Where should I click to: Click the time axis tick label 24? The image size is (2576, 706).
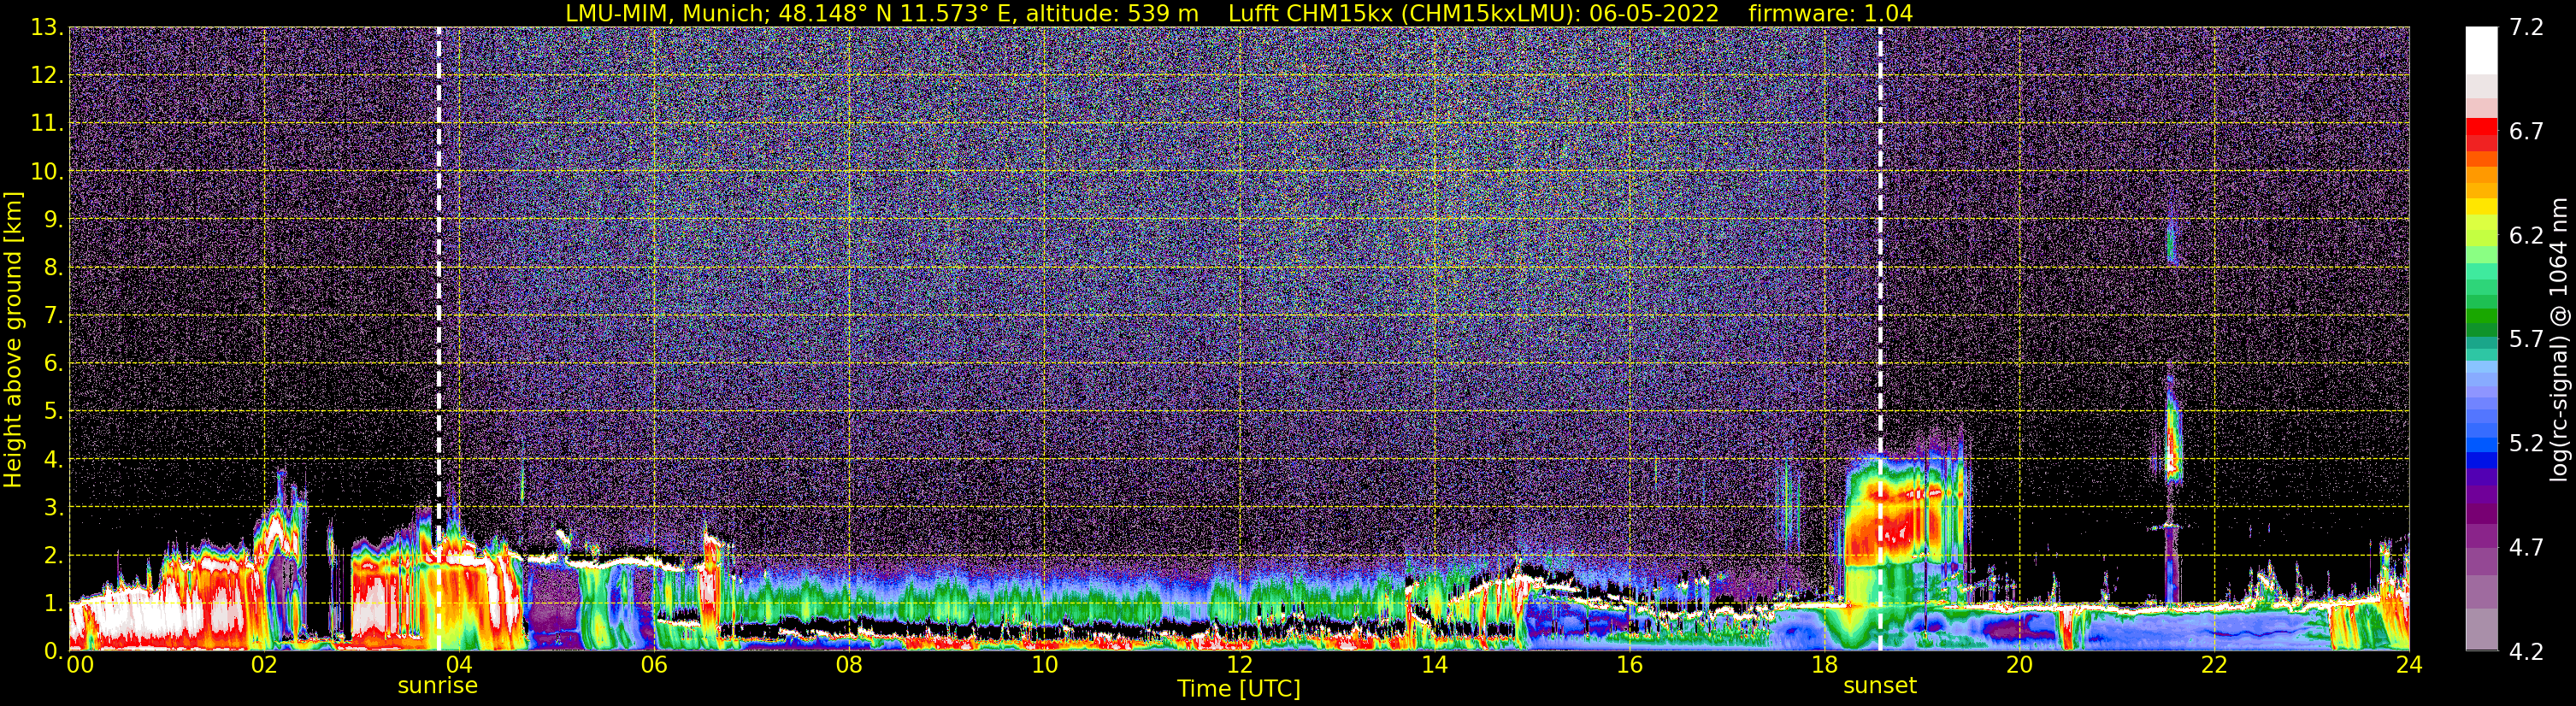(x=2409, y=665)
